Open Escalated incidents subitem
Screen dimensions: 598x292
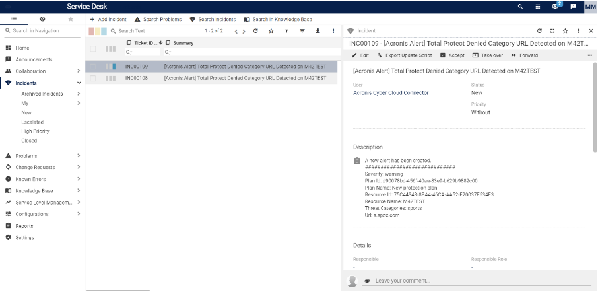32,122
